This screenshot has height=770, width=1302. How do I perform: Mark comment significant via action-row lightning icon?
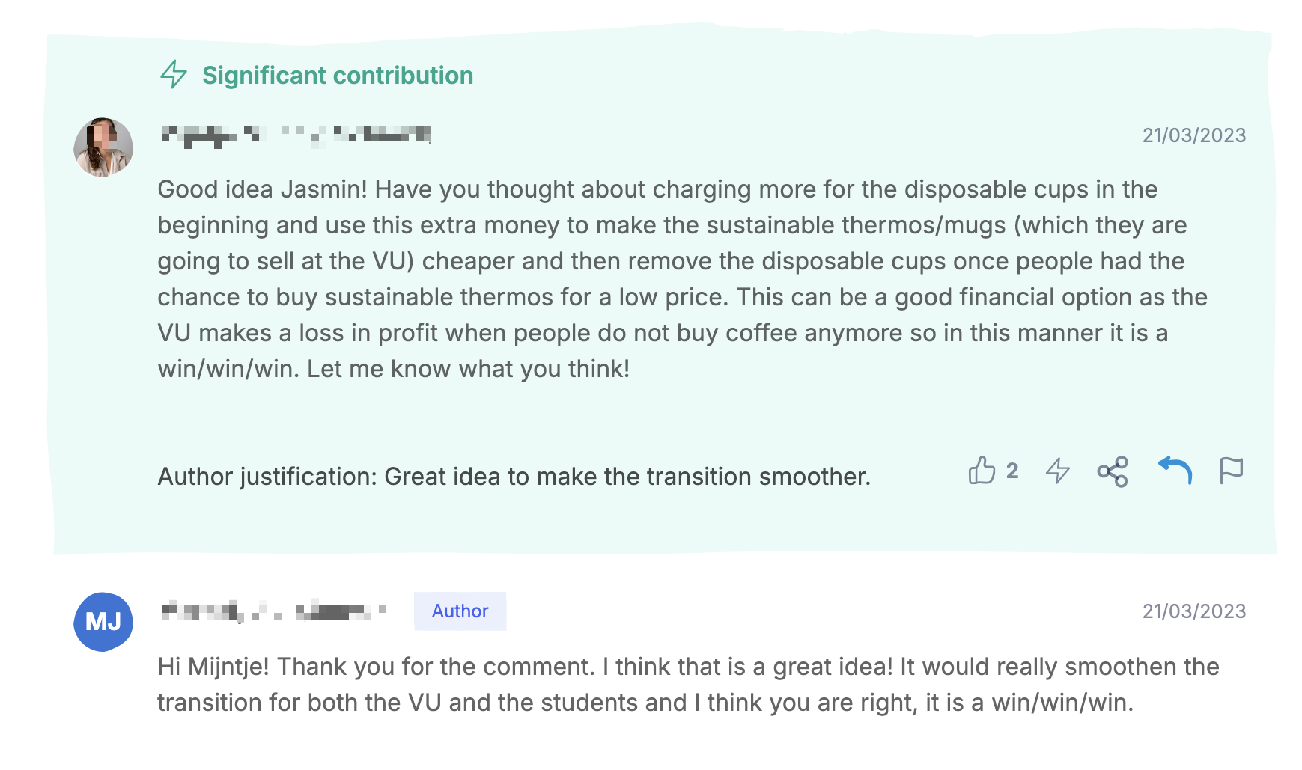1057,471
